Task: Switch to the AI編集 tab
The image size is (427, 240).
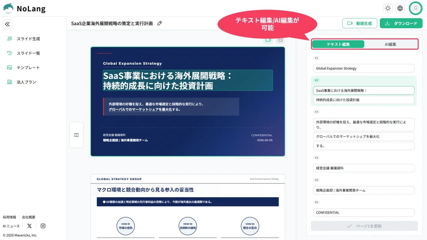Action: click(x=391, y=44)
